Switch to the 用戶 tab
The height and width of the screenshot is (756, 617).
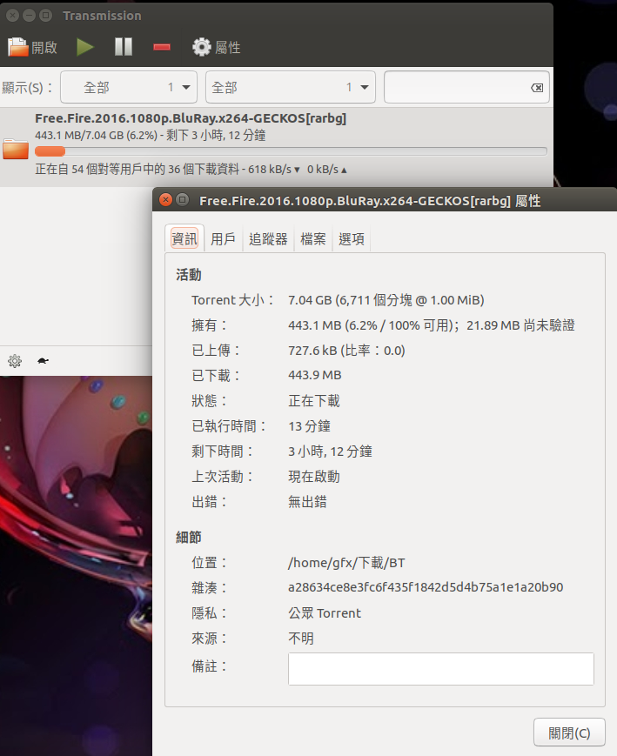[223, 238]
